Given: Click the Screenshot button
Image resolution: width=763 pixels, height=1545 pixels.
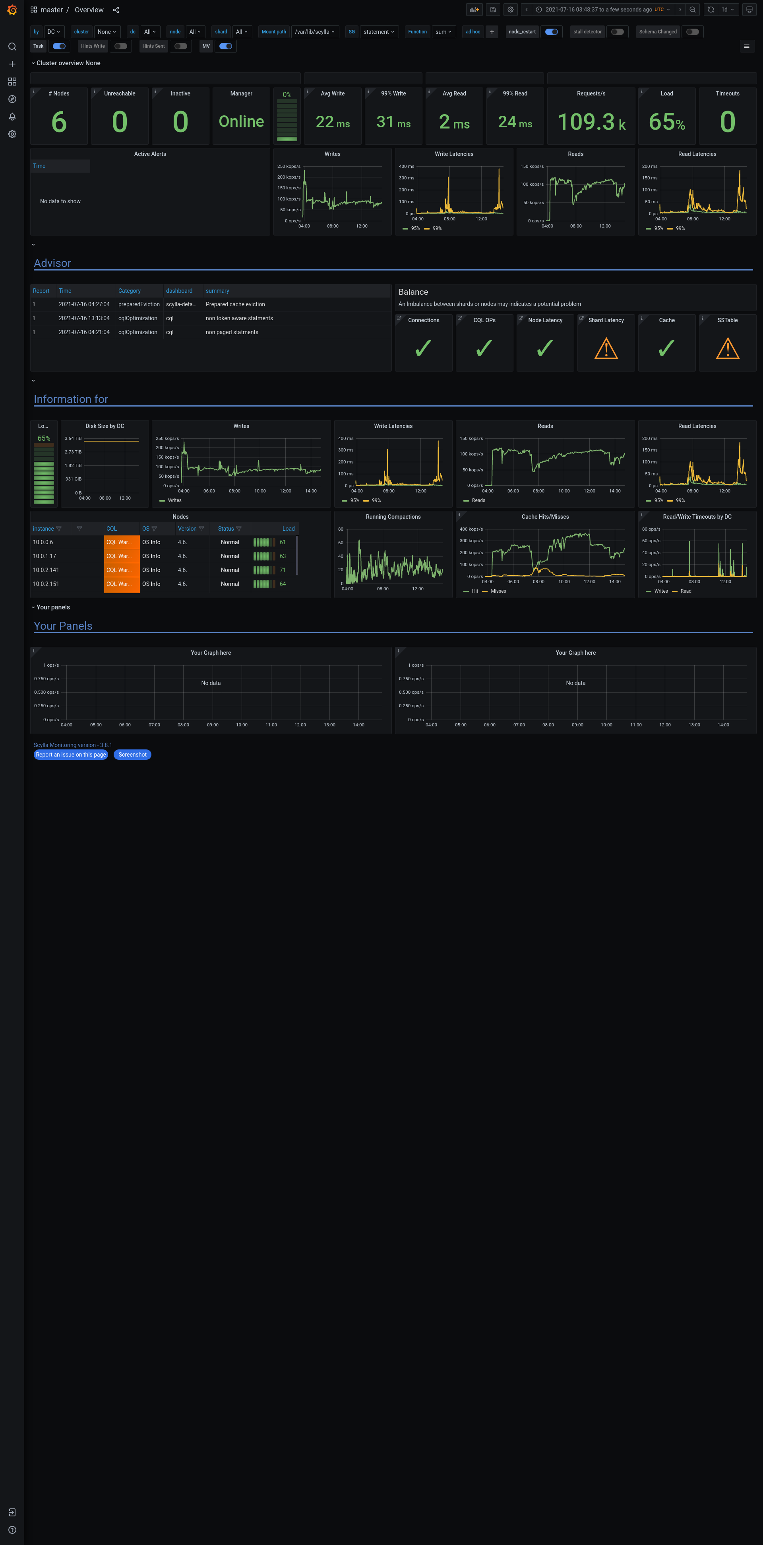Looking at the screenshot, I should (132, 755).
